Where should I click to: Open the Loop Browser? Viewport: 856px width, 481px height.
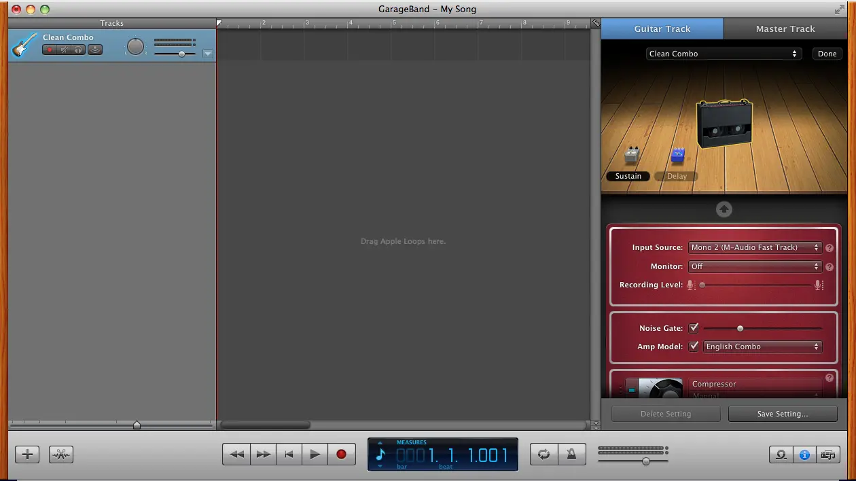pyautogui.click(x=781, y=455)
